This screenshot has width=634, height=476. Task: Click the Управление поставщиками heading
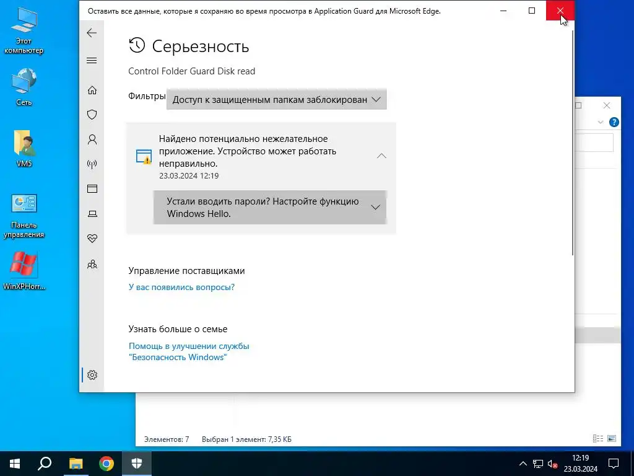(x=187, y=271)
